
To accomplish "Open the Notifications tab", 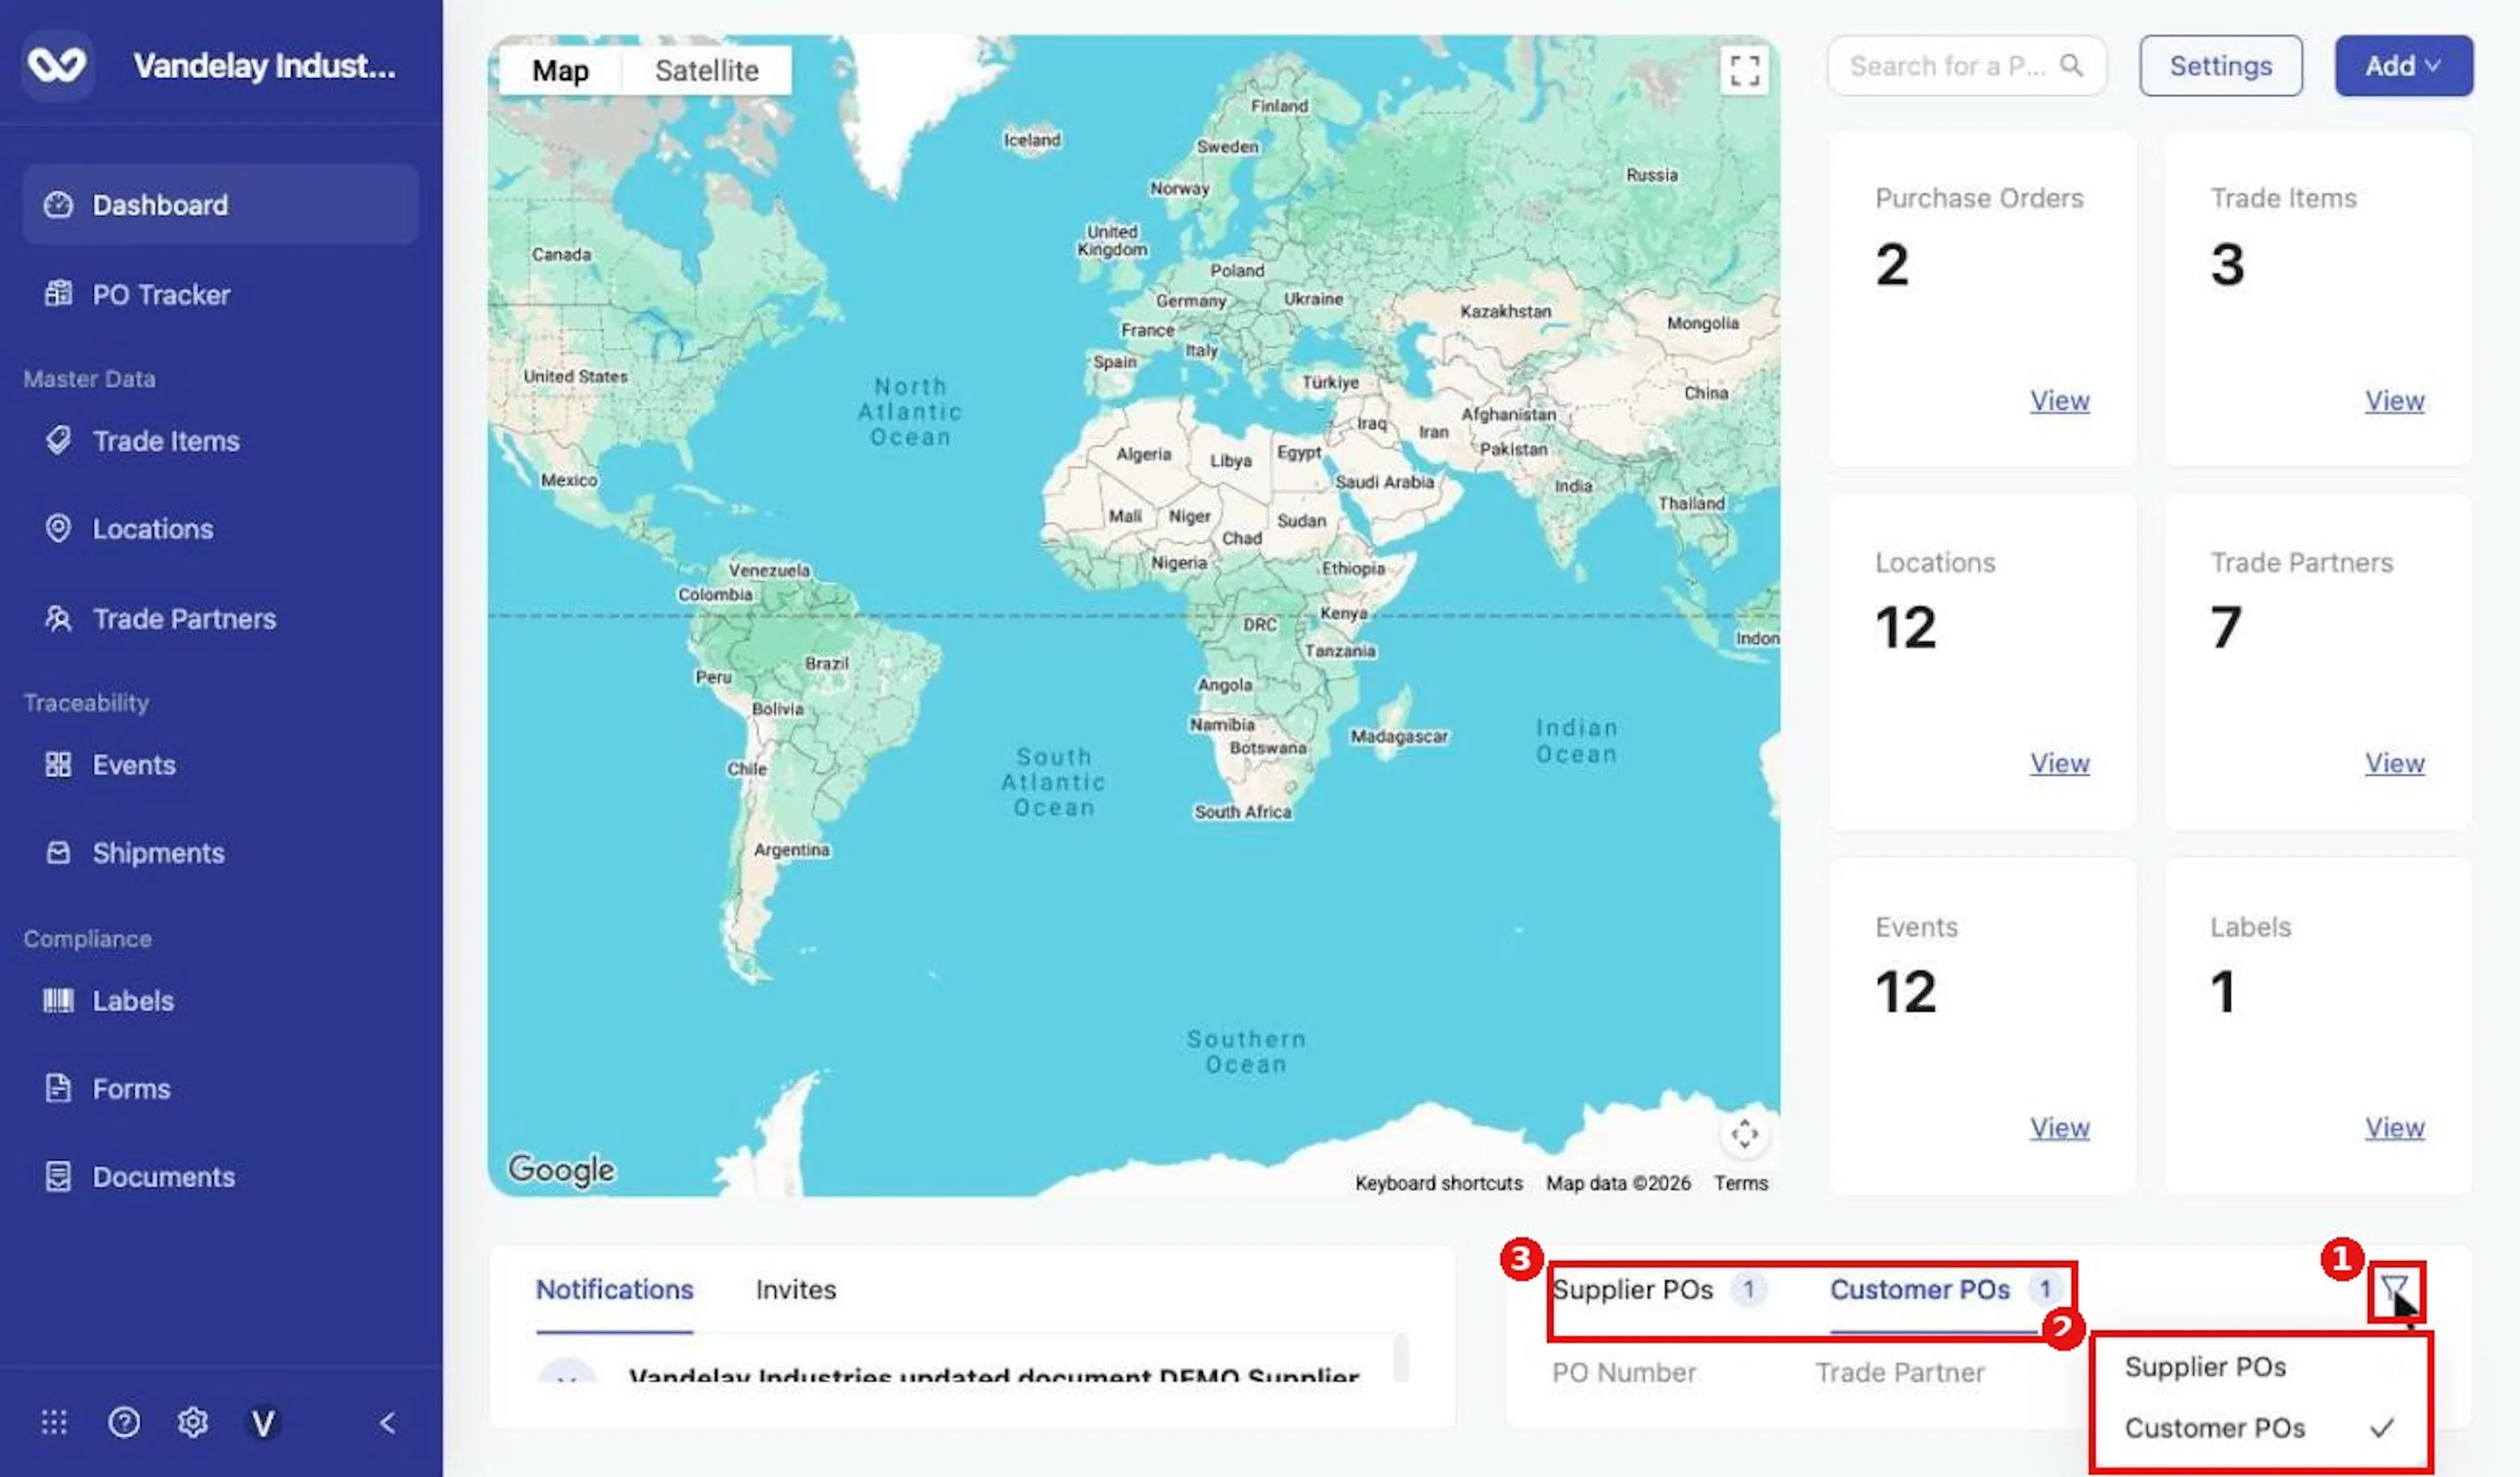I will [x=614, y=1290].
